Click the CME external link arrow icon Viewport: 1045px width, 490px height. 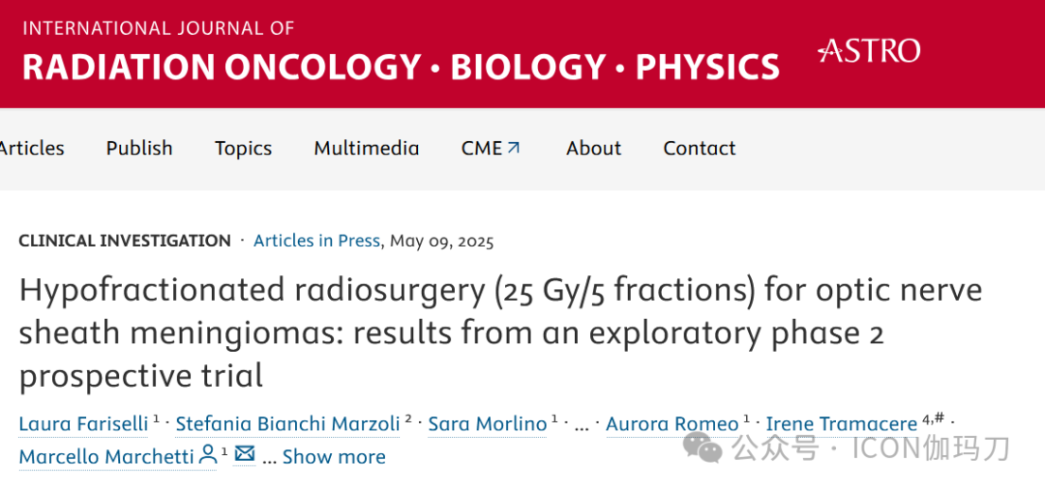coord(514,148)
